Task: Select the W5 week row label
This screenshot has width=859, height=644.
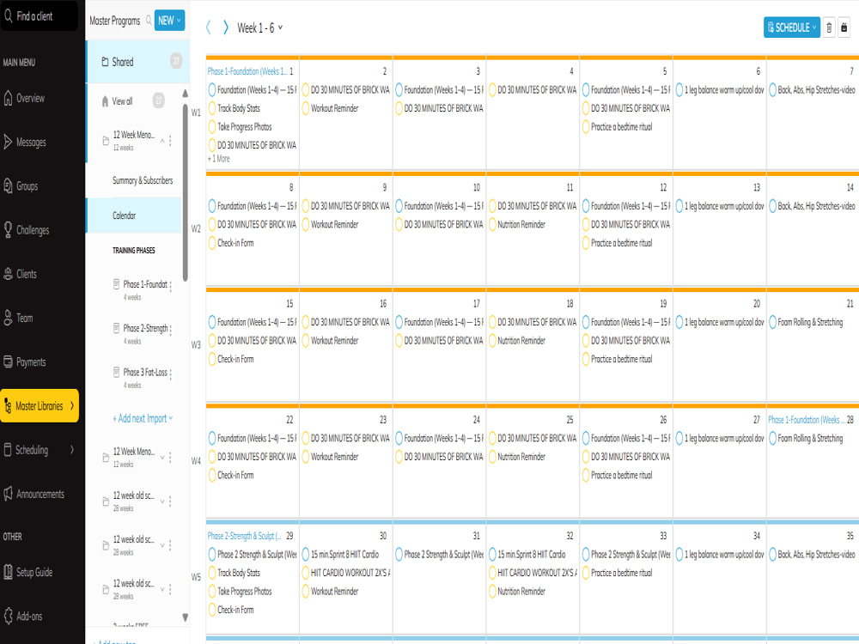Action: pos(196,577)
